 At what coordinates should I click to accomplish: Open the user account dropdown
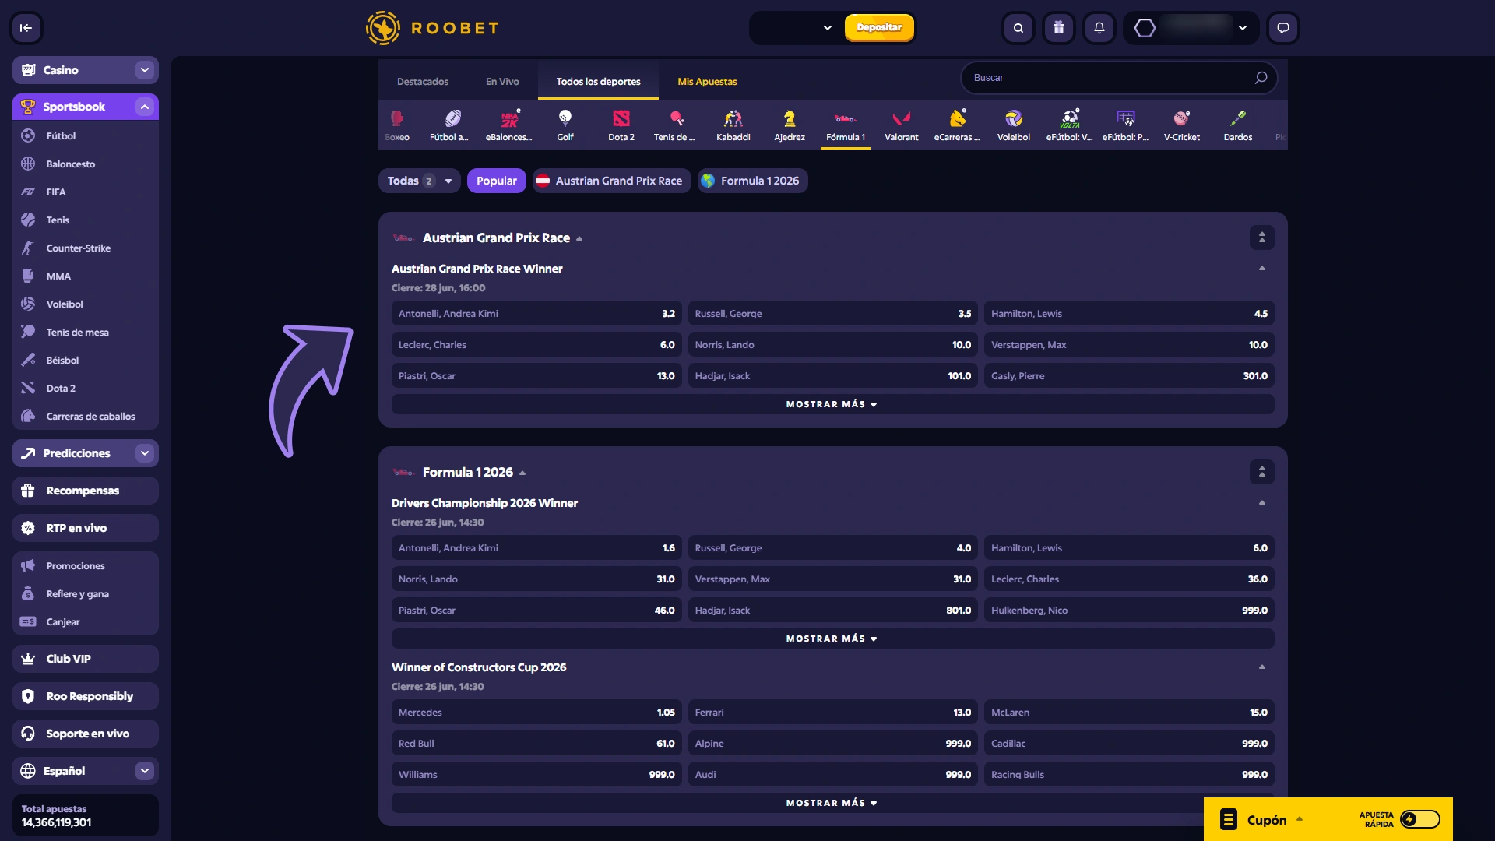tap(1243, 28)
